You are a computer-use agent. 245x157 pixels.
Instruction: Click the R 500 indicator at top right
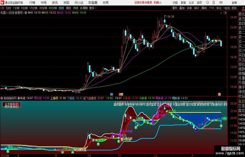(243, 9)
